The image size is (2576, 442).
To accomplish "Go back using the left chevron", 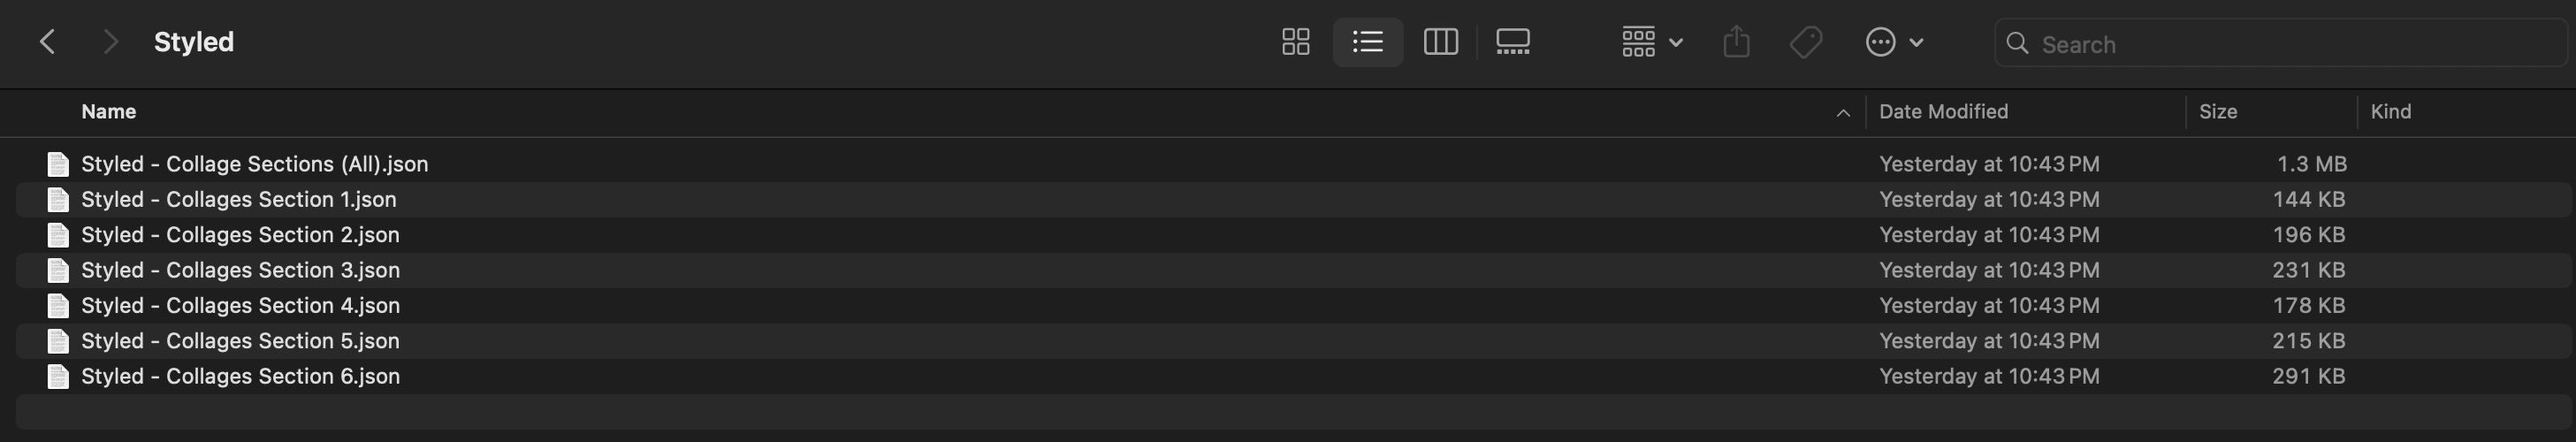I will 47,42.
